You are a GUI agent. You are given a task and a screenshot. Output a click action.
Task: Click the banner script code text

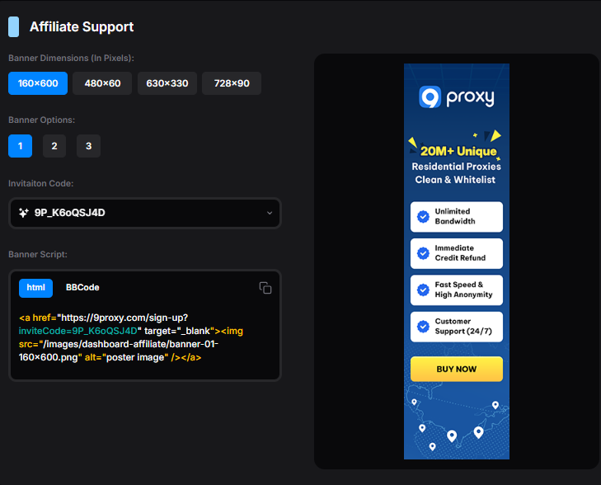(x=131, y=337)
